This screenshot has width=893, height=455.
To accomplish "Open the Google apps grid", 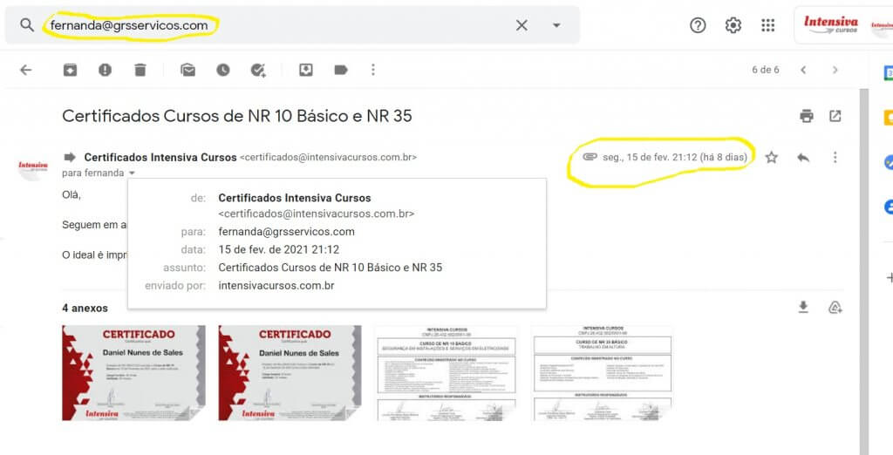I will click(x=767, y=25).
